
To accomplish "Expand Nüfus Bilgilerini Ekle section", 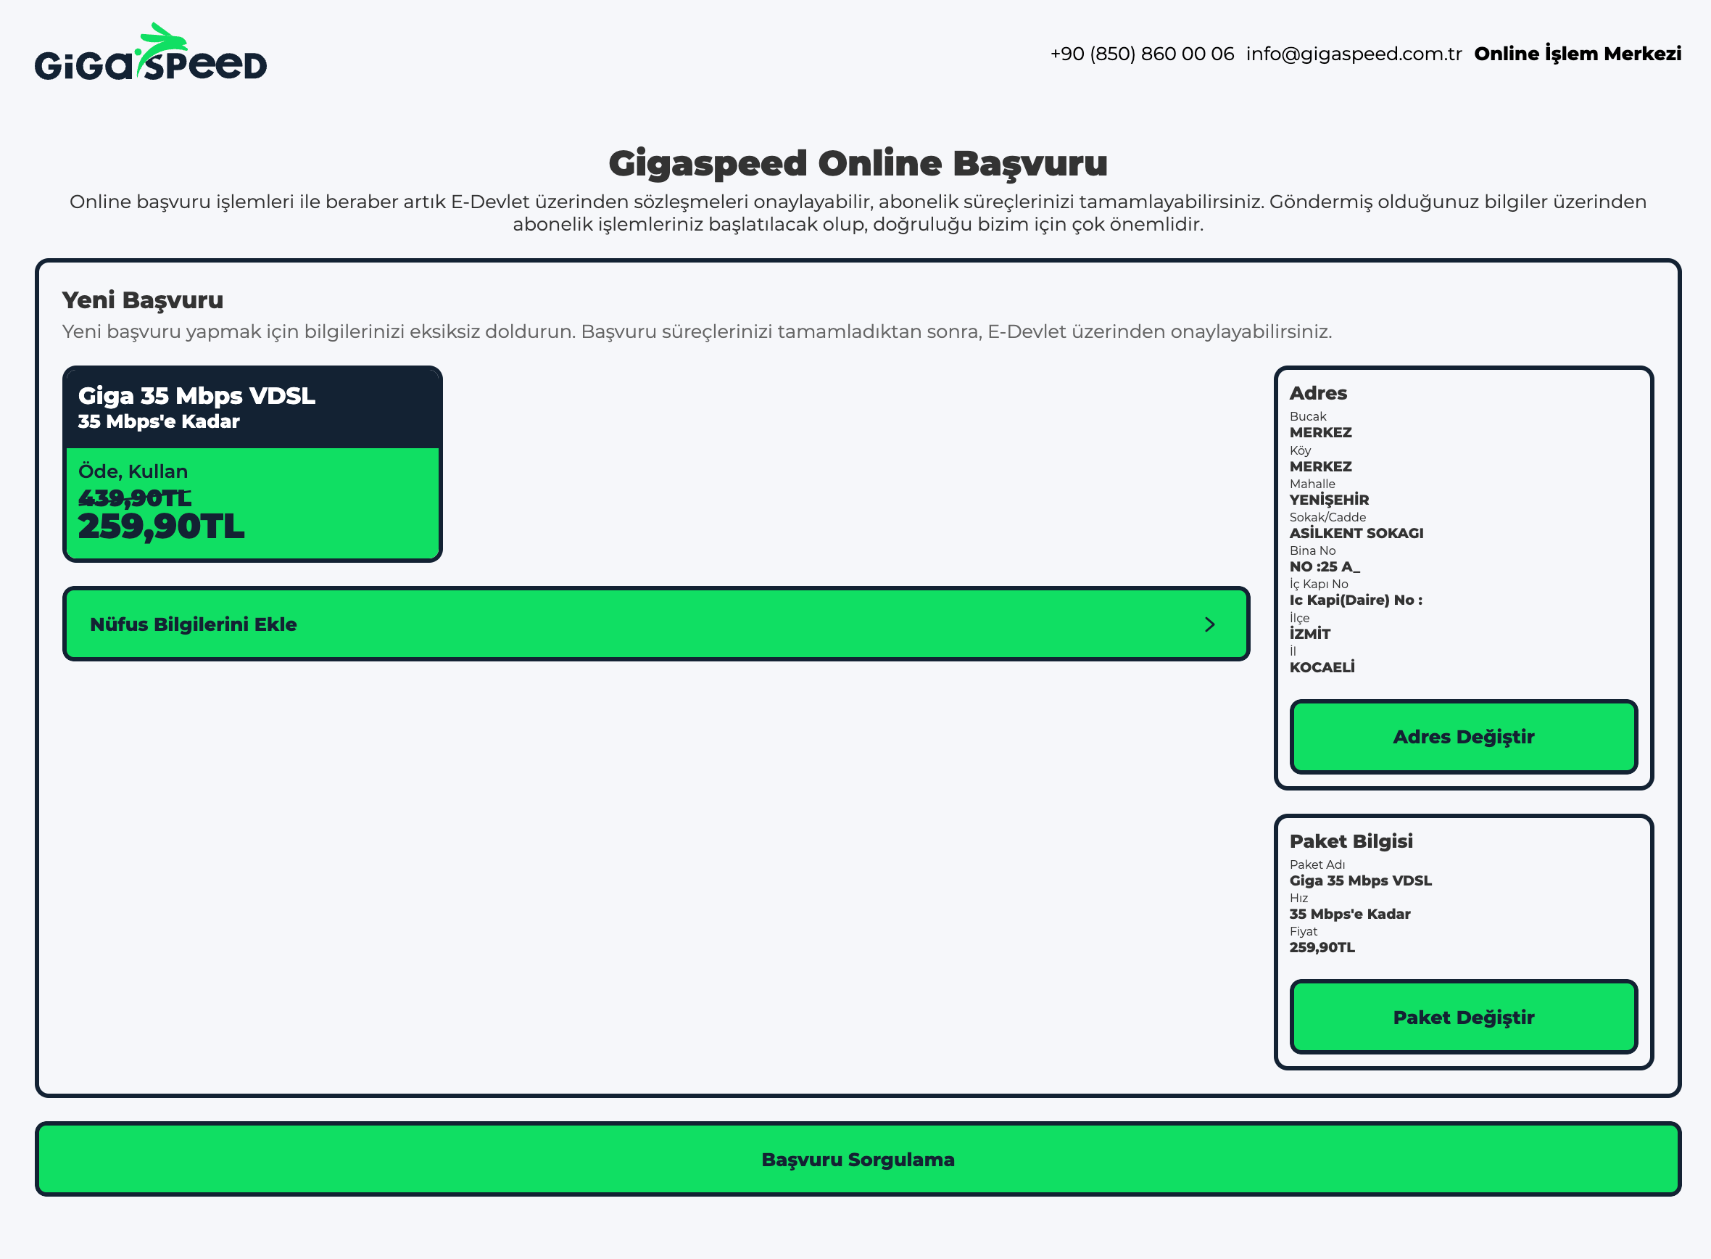I will coord(655,624).
